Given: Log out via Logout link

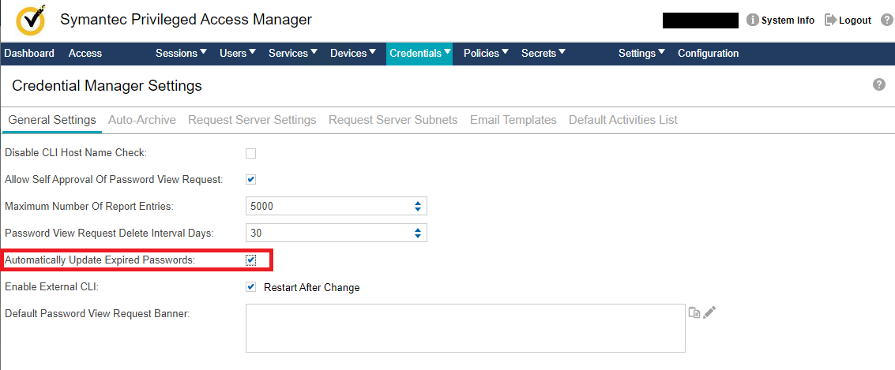Looking at the screenshot, I should (855, 20).
